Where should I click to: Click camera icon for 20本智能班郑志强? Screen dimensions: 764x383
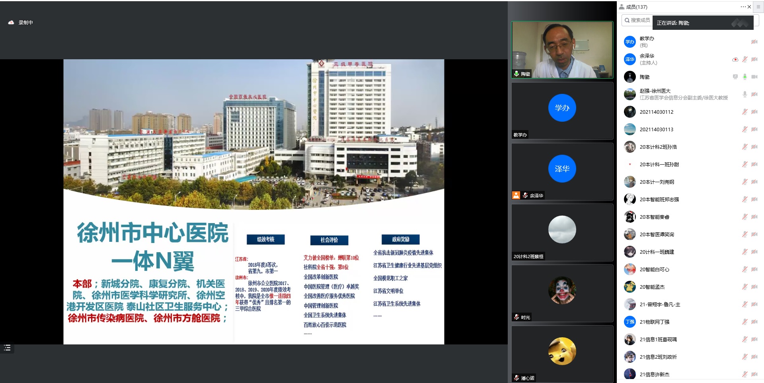pos(754,199)
